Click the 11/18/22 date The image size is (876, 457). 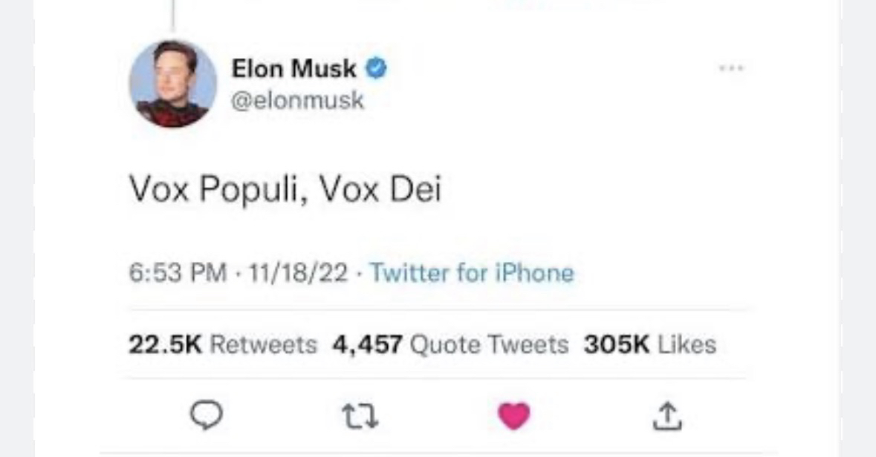(299, 273)
